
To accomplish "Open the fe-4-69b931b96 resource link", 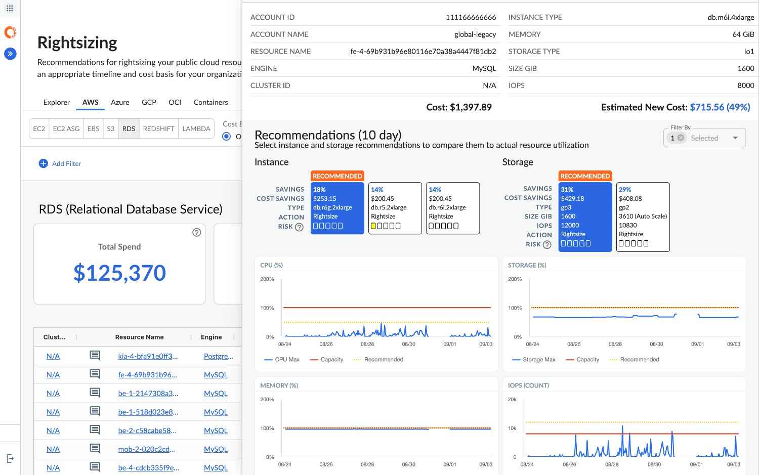I will coord(148,374).
